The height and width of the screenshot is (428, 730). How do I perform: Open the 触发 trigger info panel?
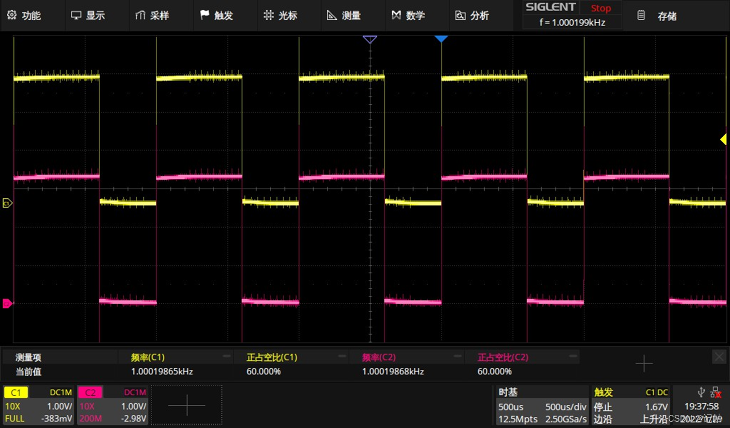631,405
